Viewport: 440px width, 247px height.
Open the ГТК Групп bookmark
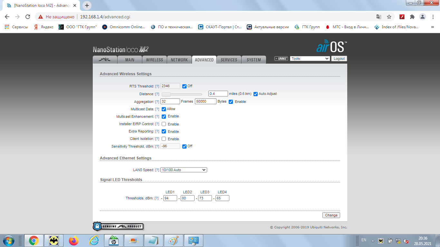point(307,27)
